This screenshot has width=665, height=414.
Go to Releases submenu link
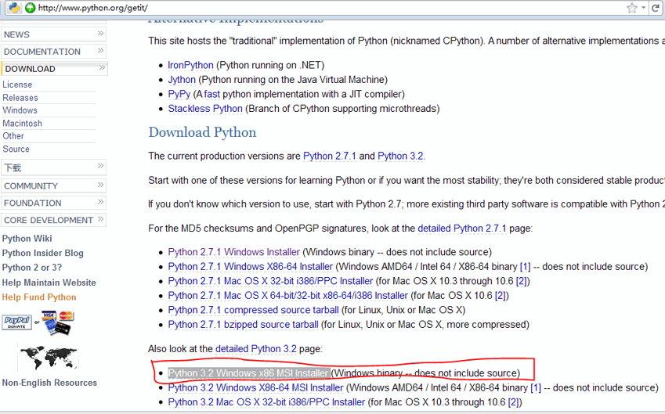20,98
